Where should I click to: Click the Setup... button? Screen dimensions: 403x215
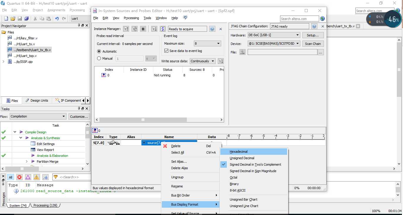[x=313, y=35]
